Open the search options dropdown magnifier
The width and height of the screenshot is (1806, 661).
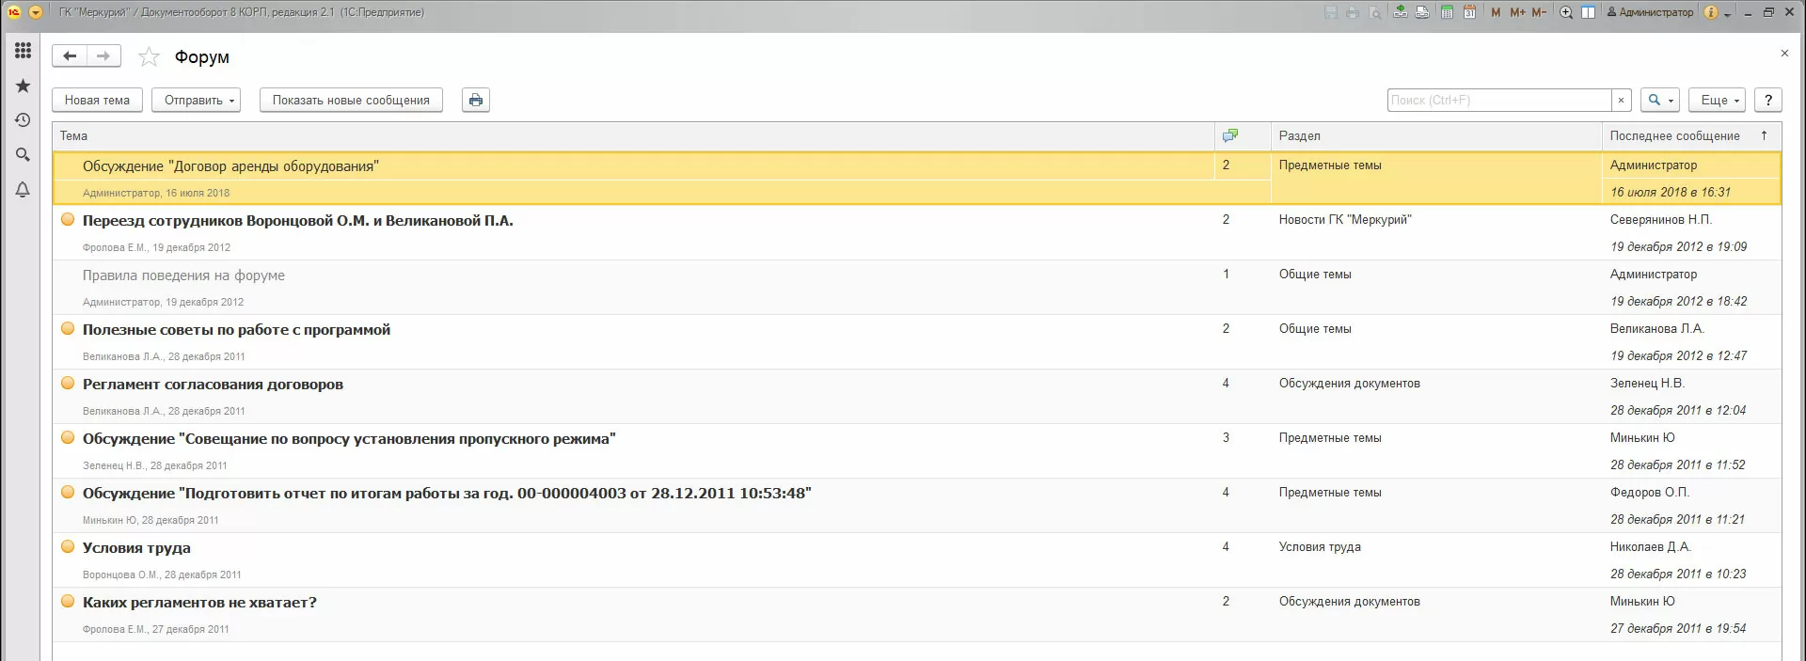click(1659, 101)
